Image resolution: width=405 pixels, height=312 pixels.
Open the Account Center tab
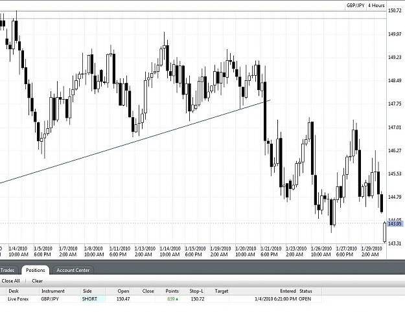click(73, 270)
